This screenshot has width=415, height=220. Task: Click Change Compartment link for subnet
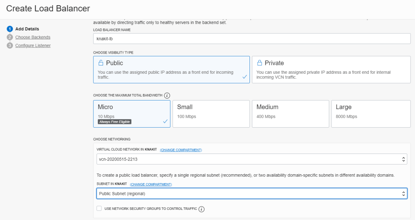coord(151,184)
